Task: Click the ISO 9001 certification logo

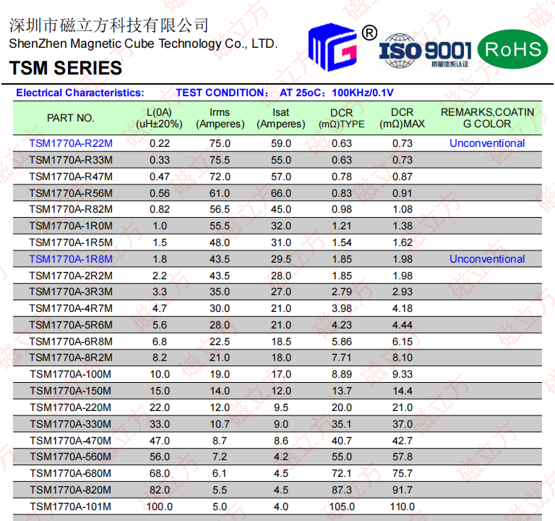Action: (425, 51)
